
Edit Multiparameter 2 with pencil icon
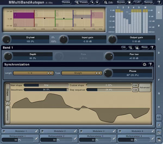tap(75, 138)
